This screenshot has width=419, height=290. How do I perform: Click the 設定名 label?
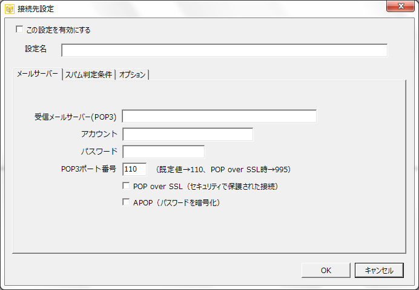pos(36,48)
